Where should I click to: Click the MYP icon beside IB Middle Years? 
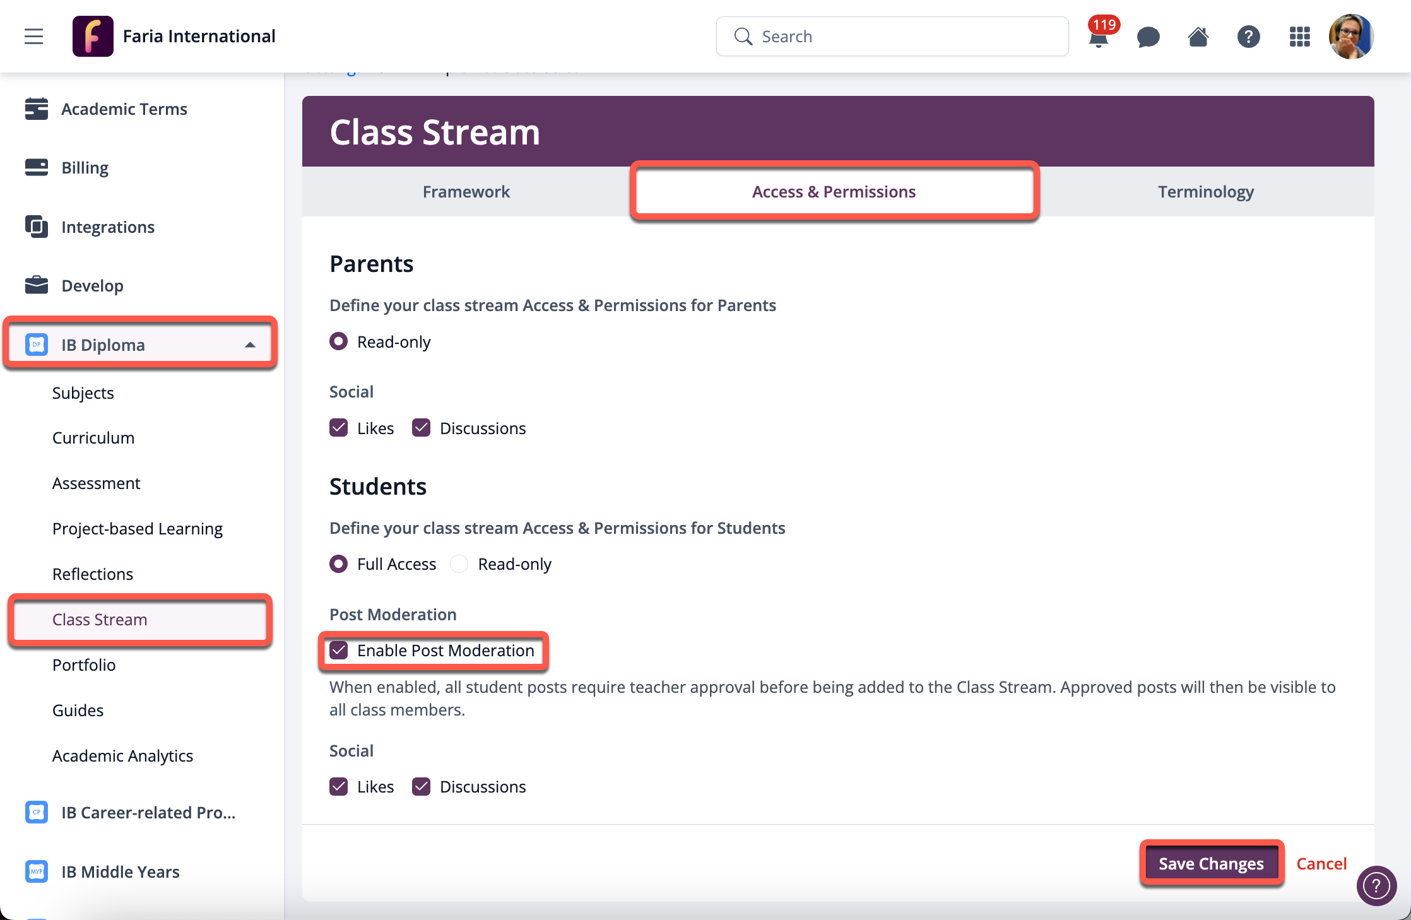coord(36,871)
